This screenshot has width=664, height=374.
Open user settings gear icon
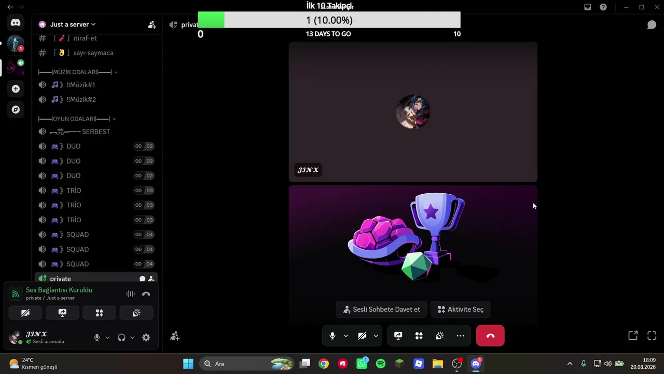click(x=146, y=338)
